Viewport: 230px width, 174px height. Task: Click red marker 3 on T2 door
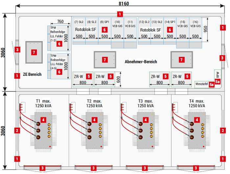click(94, 168)
